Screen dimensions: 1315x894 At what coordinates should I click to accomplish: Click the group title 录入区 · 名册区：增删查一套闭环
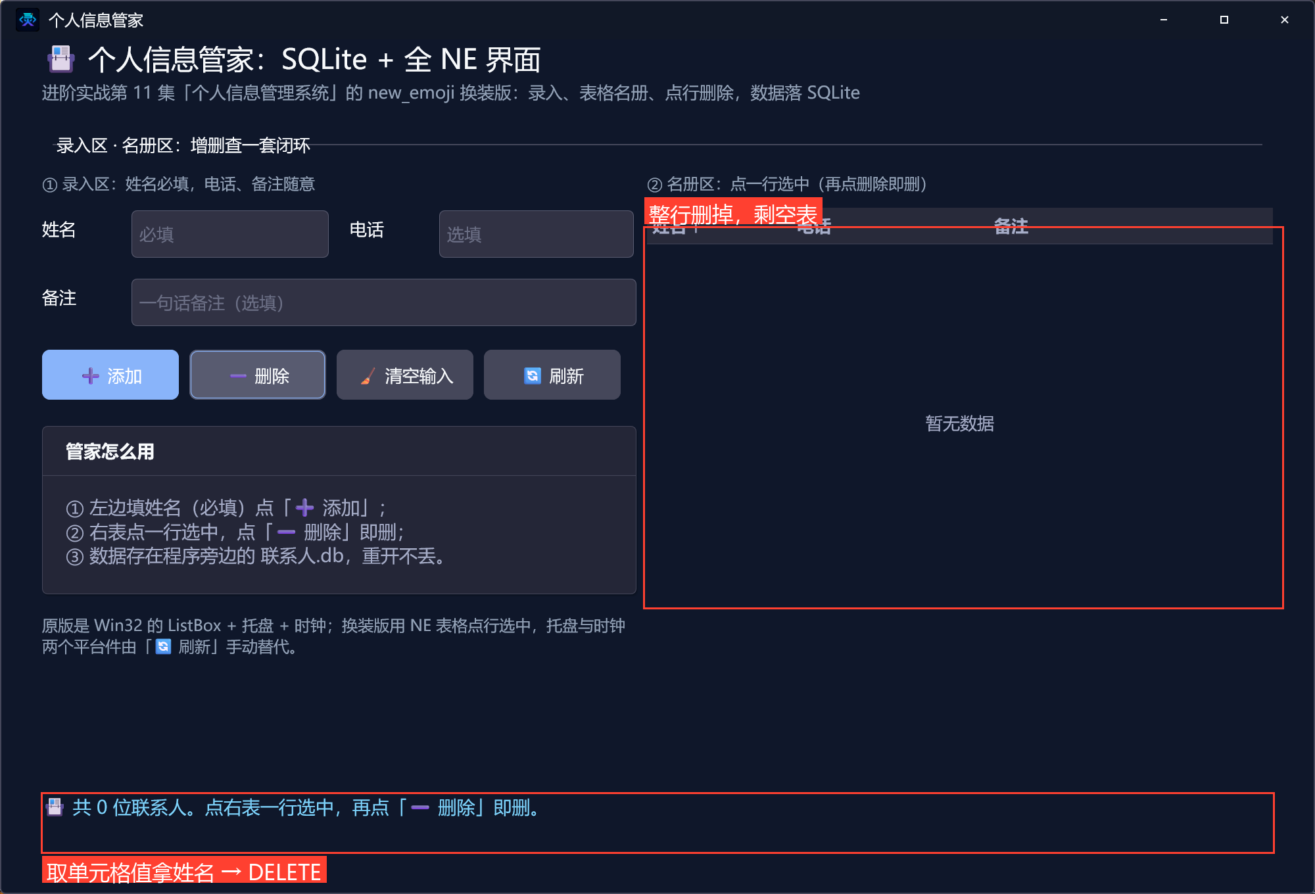[183, 145]
